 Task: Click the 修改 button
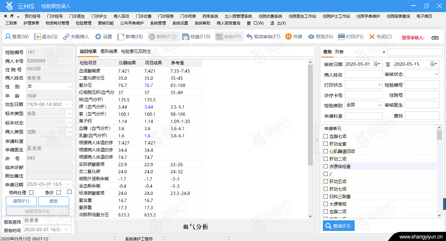(x=54, y=201)
